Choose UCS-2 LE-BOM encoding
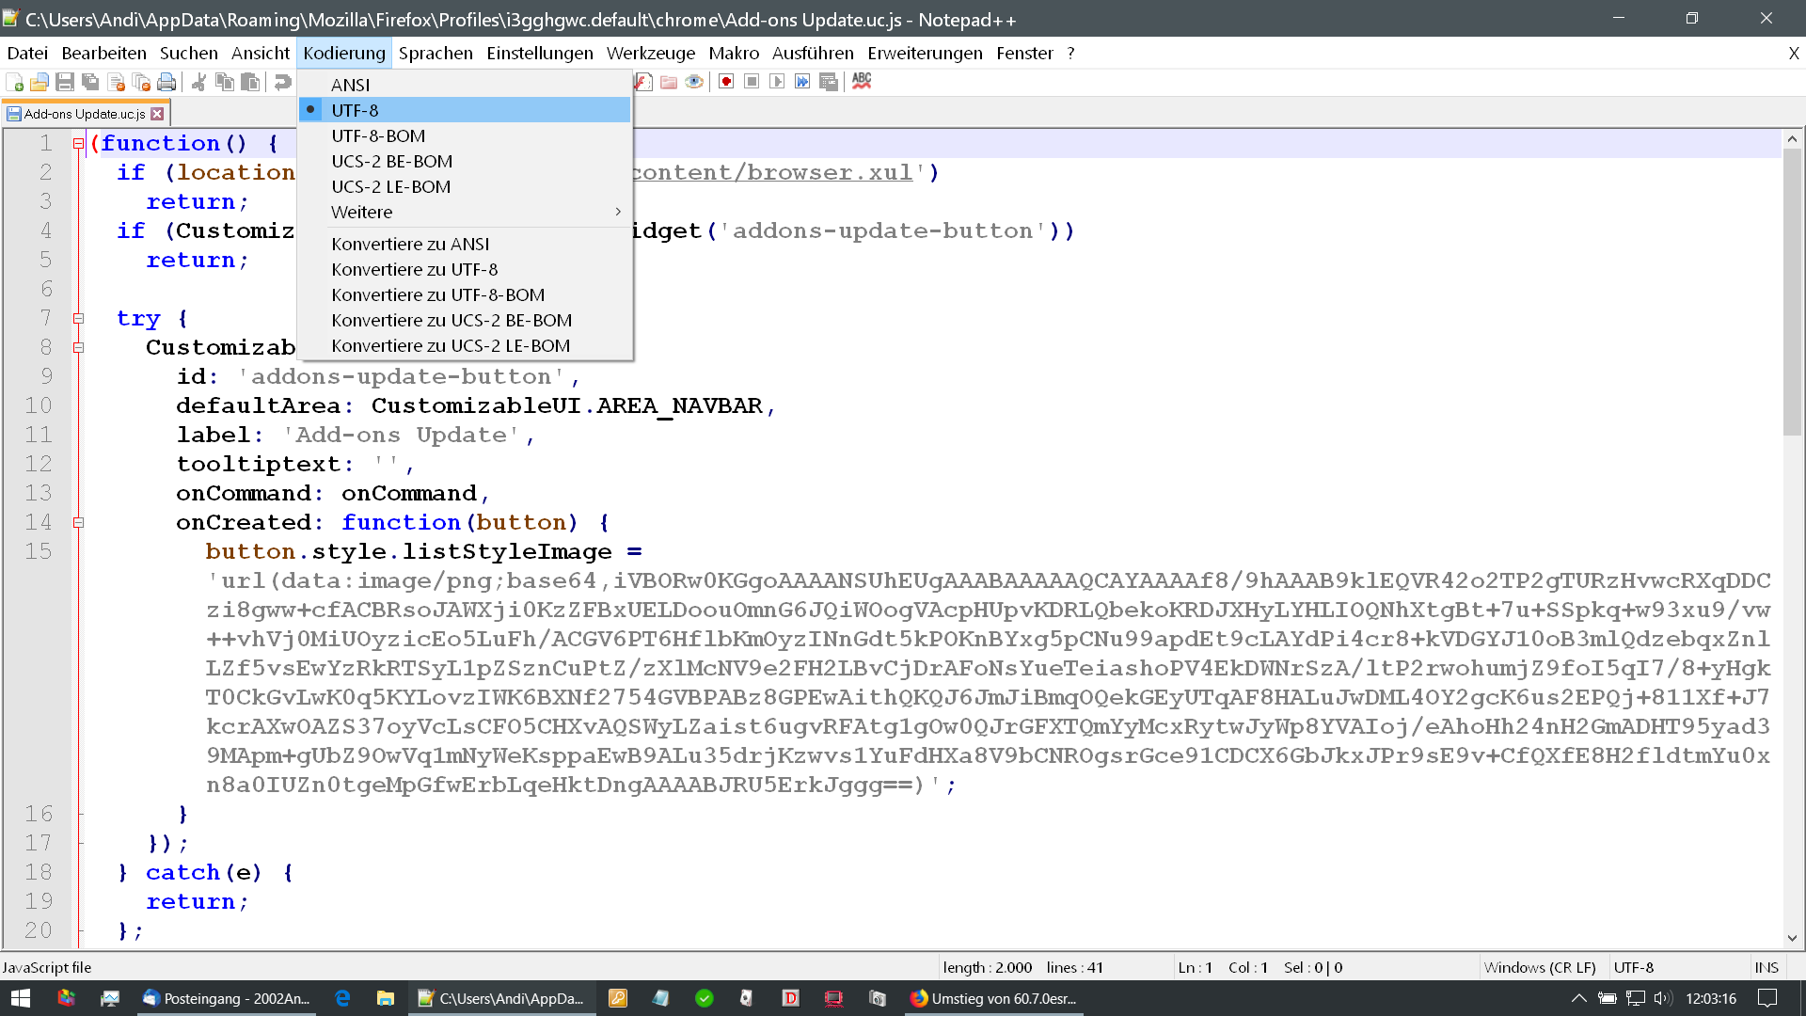 [390, 186]
